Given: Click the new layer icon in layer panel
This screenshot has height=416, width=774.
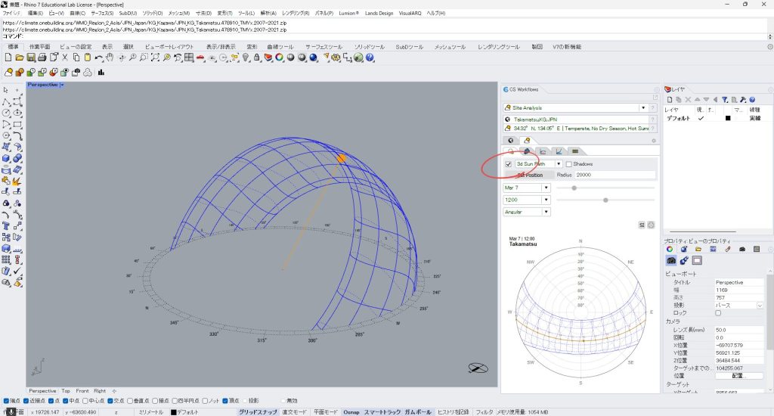Looking at the screenshot, I should point(670,100).
